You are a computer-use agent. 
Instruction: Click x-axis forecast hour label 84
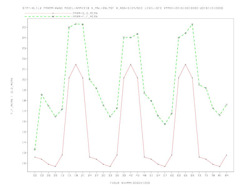pyautogui.click(x=226, y=175)
